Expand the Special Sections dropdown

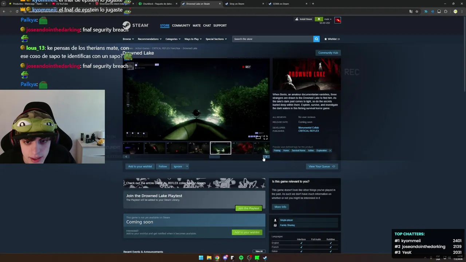click(x=216, y=39)
